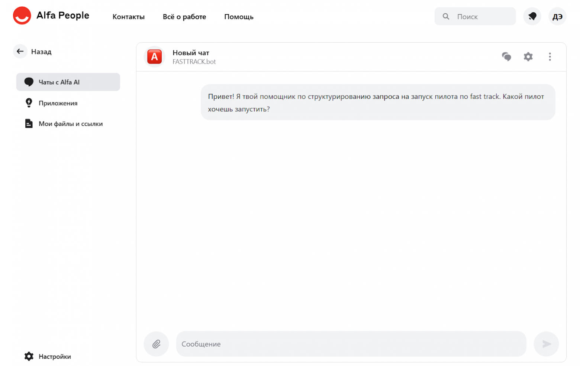580x366 pixels.
Task: Open the Чаты с Alfa AI section icon
Action: point(29,82)
